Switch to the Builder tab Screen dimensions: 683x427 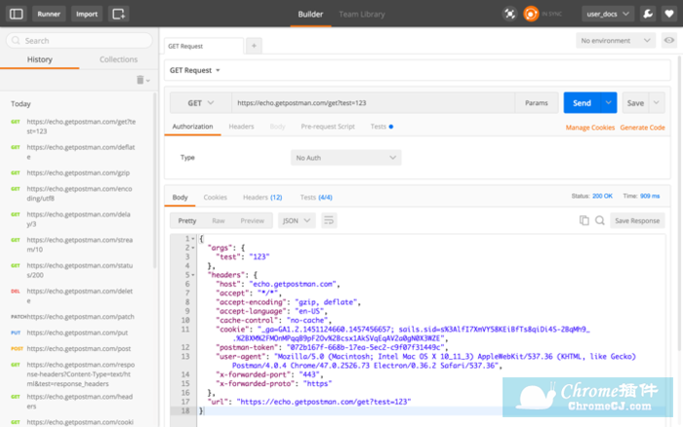(x=310, y=14)
